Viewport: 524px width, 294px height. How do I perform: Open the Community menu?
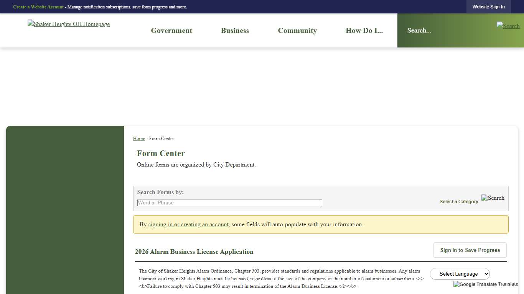tap(297, 30)
